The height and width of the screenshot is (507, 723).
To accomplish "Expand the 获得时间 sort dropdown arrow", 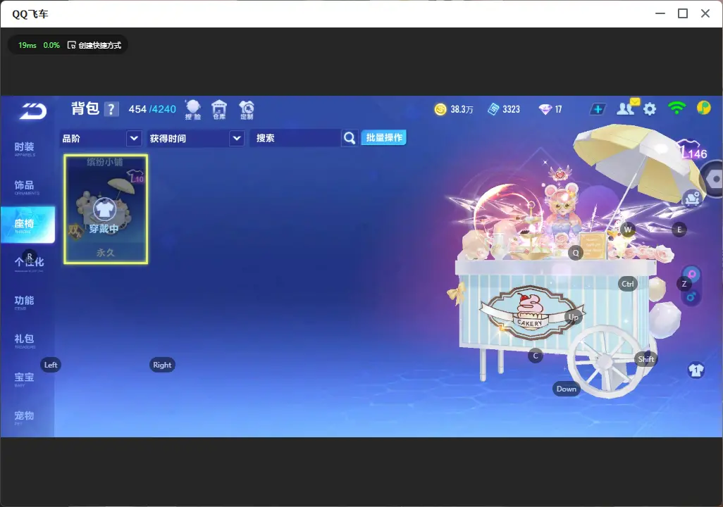I will click(237, 138).
